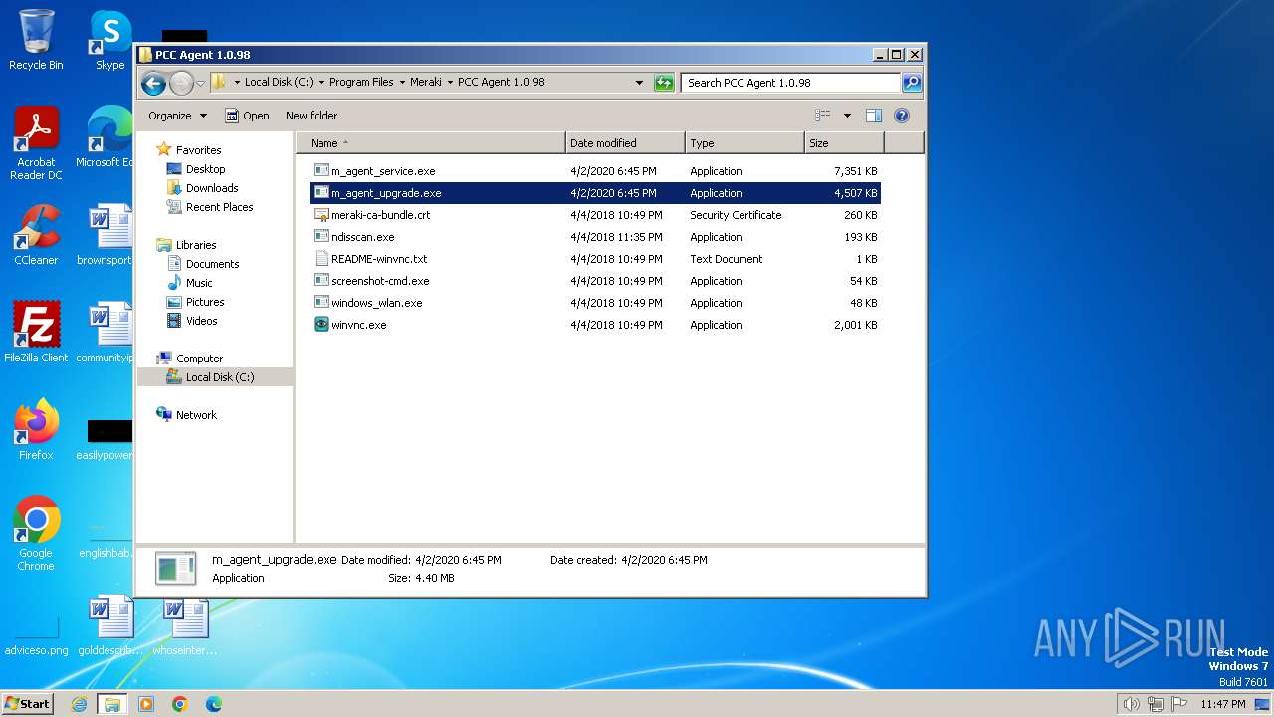Click Windows Explorer taskbar icon
The height and width of the screenshot is (717, 1274).
(x=111, y=704)
